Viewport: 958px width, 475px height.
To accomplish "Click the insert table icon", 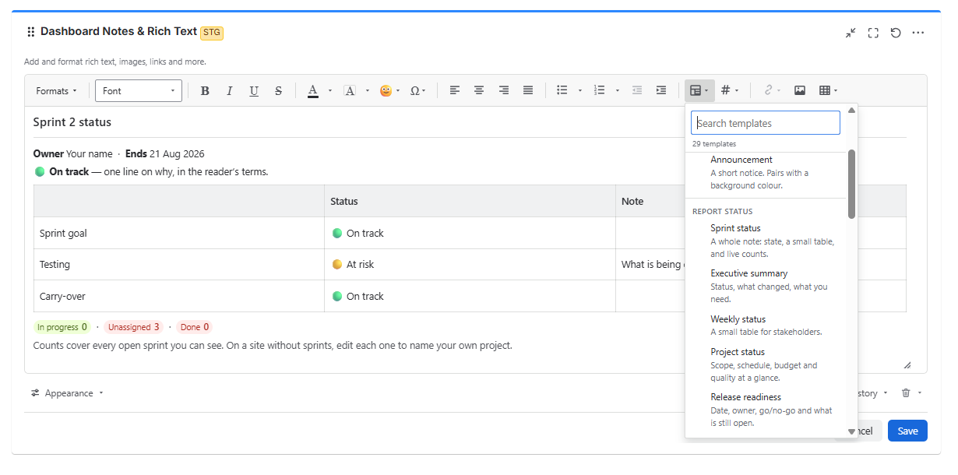I will pyautogui.click(x=825, y=91).
